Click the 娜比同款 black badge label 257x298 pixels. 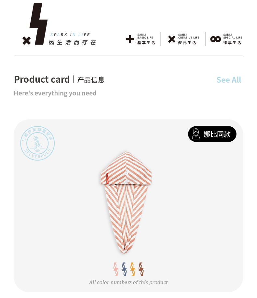(x=217, y=134)
